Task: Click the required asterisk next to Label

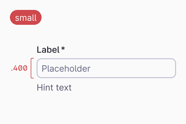Action: click(x=63, y=49)
